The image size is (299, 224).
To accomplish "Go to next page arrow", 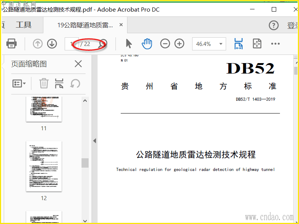I will click(52, 44).
